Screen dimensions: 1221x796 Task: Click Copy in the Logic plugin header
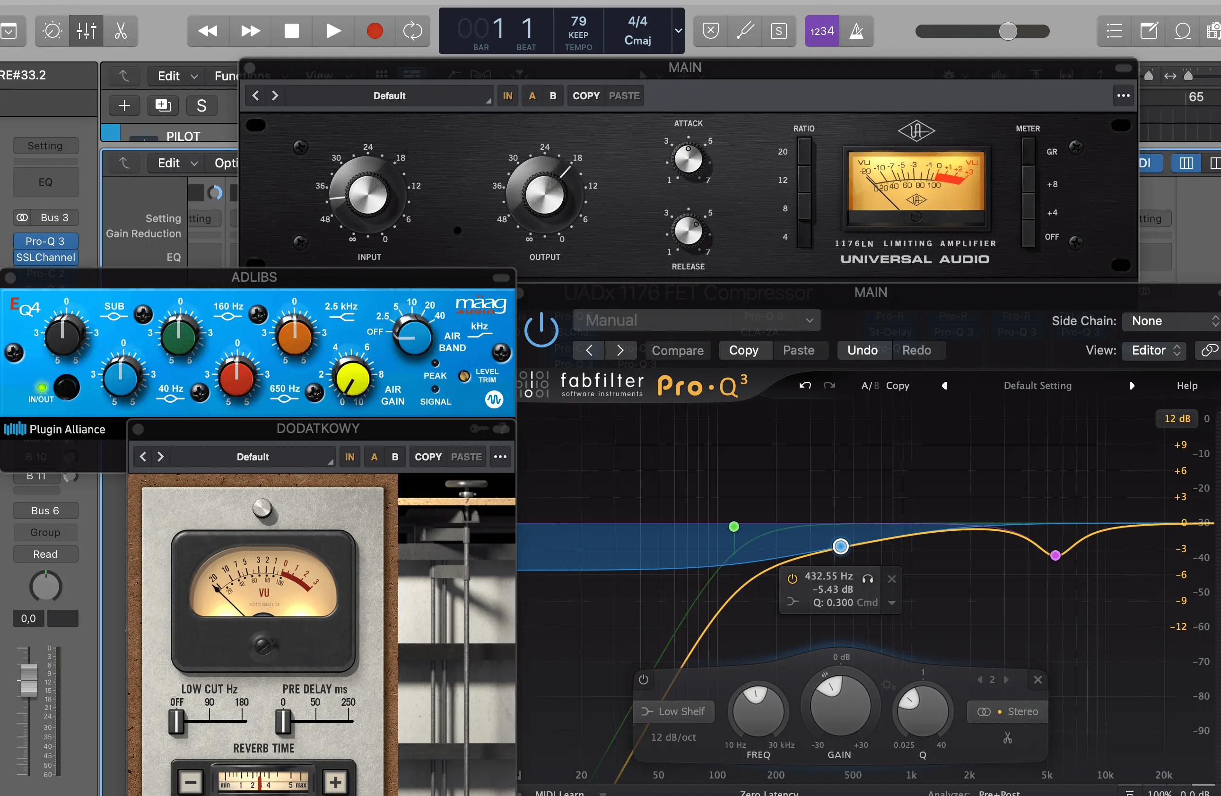coord(743,350)
